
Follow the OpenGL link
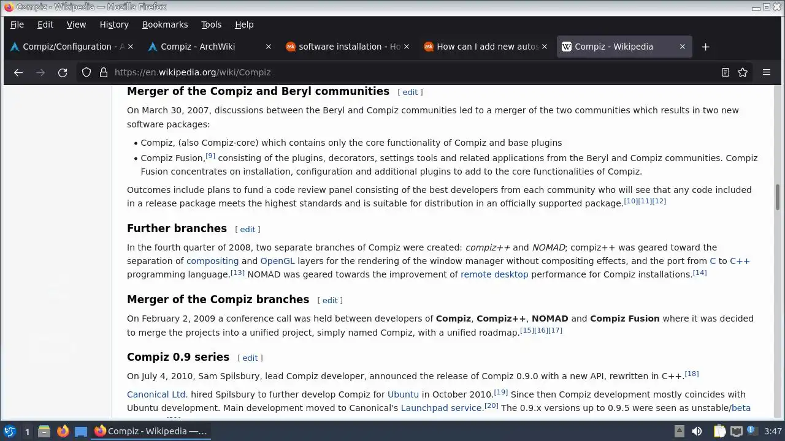coord(278,261)
